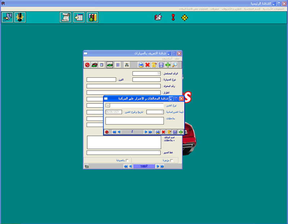Click the printer icon in cars window toolbar
Image resolution: width=288 pixels, height=224 pixels.
[141, 65]
